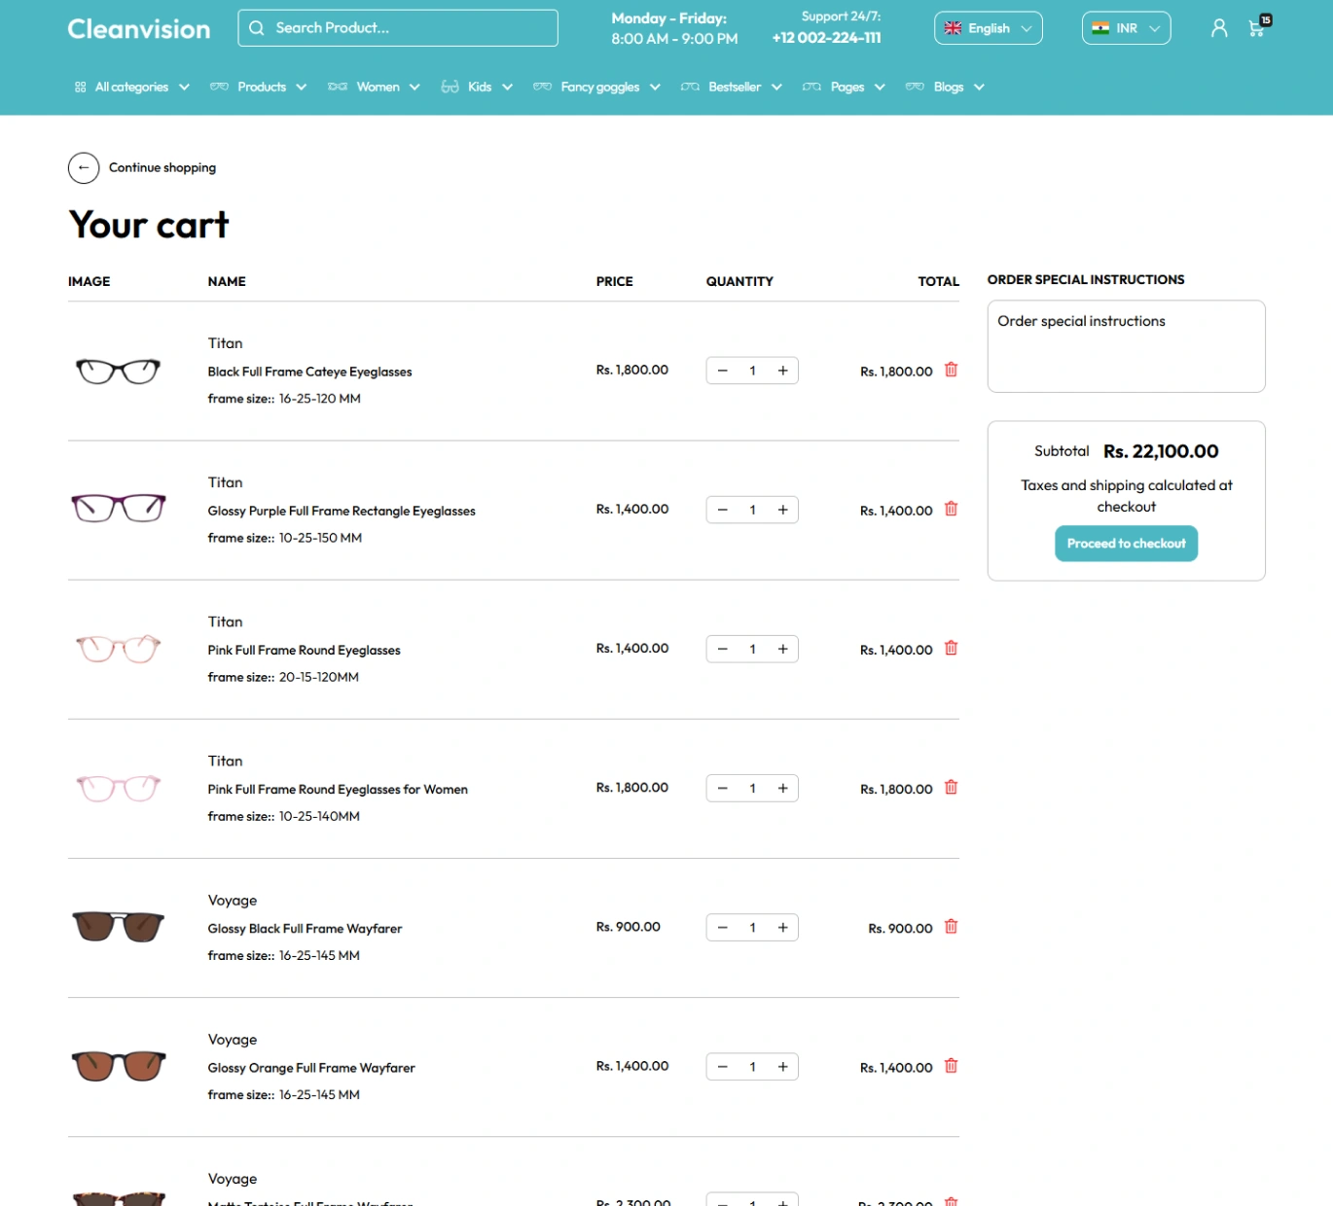Call support number +12 002-224-111

point(826,38)
